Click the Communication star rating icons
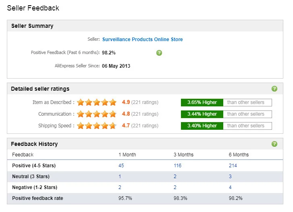293x212 pixels. [97, 114]
